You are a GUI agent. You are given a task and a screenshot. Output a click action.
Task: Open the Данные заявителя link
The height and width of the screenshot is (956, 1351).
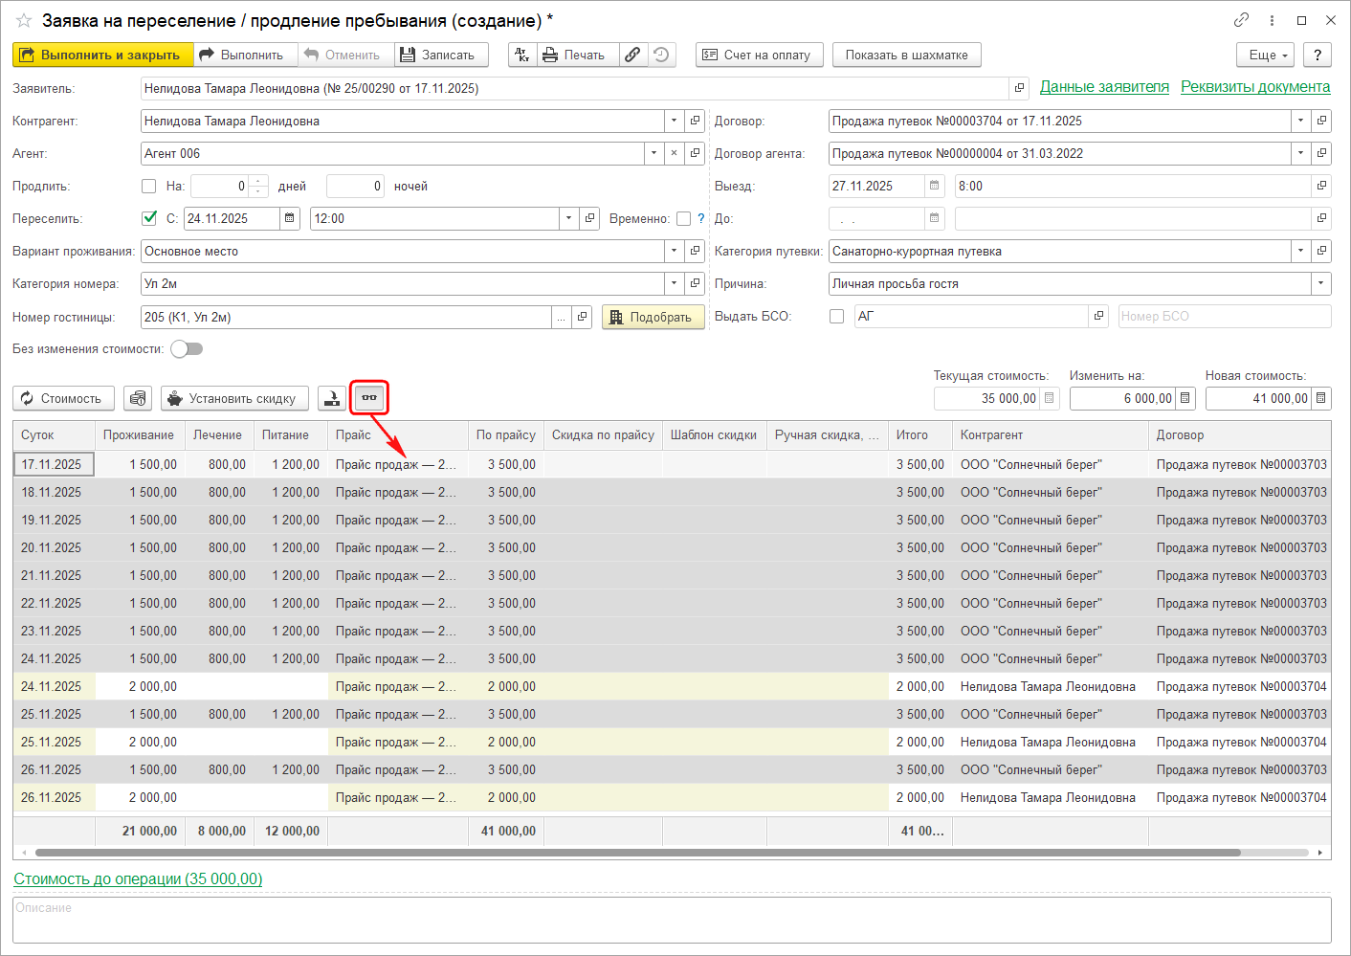1104,87
